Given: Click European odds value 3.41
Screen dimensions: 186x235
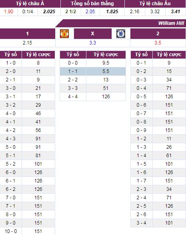Looking at the screenshot, I should [176, 12].
